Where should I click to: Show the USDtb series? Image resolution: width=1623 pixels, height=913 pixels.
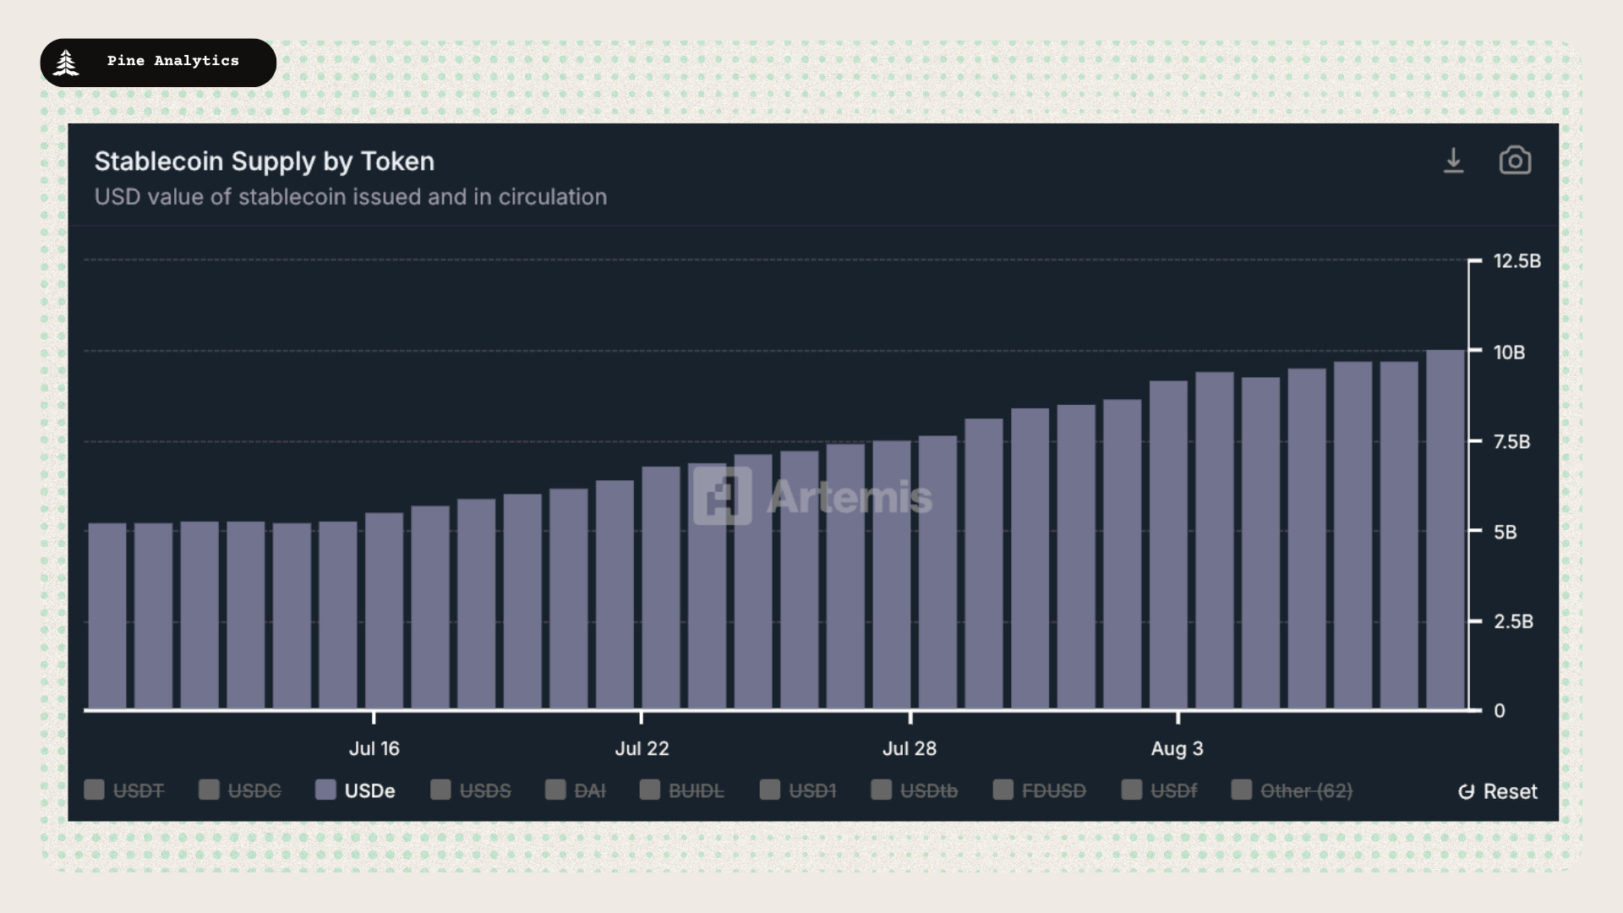point(915,790)
